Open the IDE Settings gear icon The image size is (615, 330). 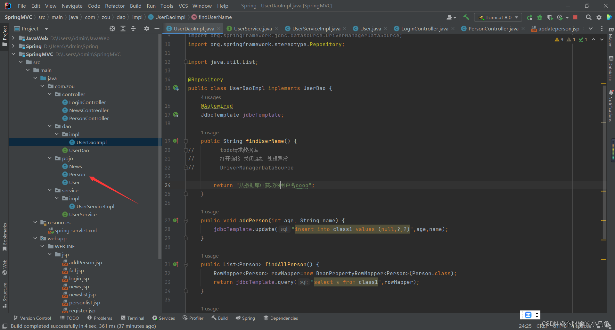[x=599, y=17]
